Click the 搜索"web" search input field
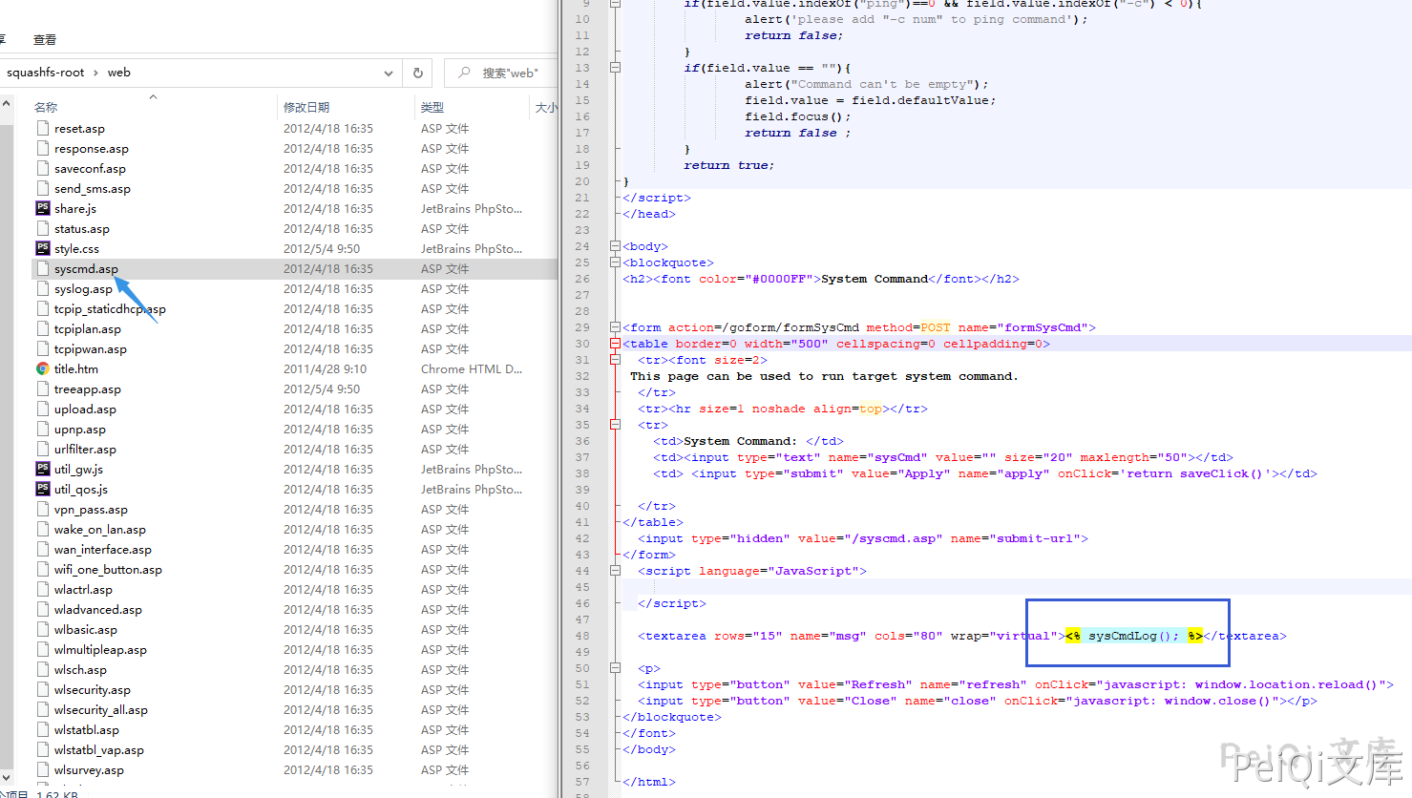Image resolution: width=1412 pixels, height=798 pixels. (x=510, y=73)
